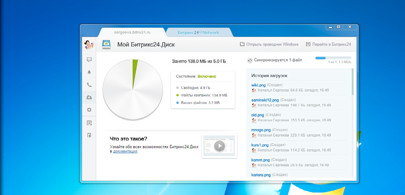Click 'Открыть проводник Windows' button
Image resolution: width=405 pixels, height=195 pixels.
pyautogui.click(x=269, y=44)
